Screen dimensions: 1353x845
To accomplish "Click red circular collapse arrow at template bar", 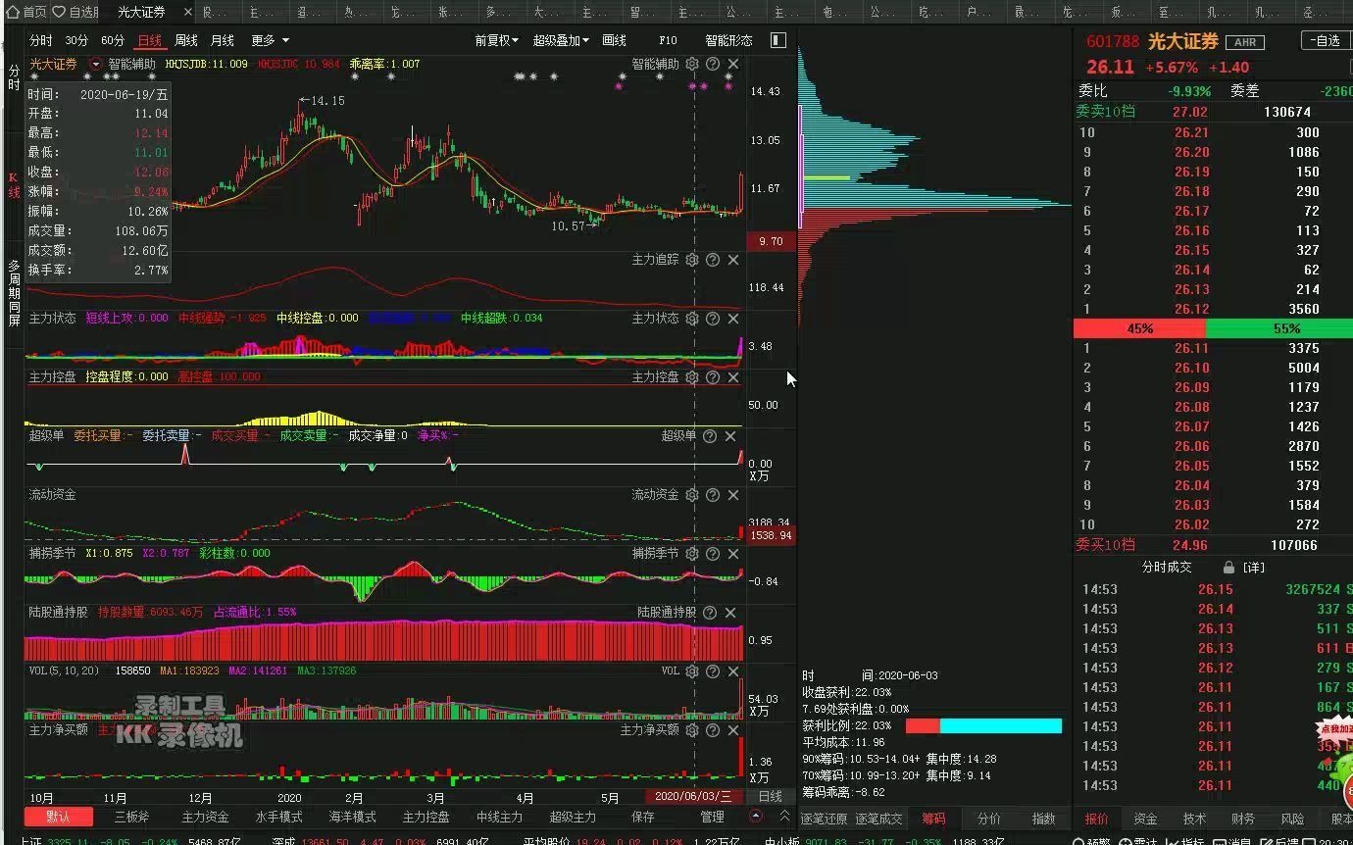I will click(756, 816).
